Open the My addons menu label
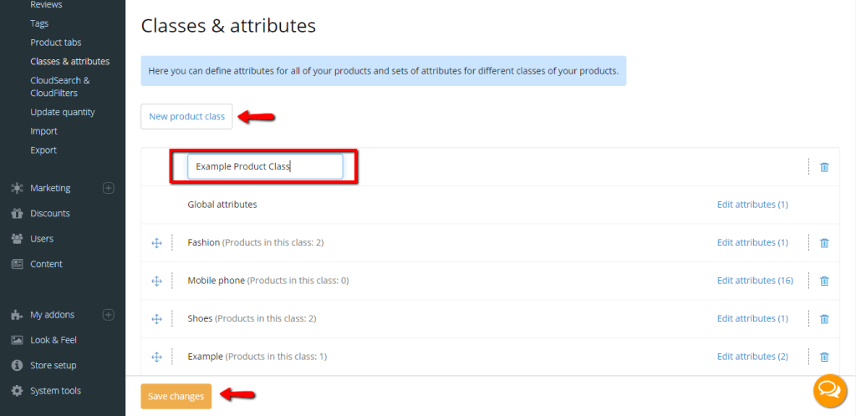The height and width of the screenshot is (416, 856). point(53,315)
